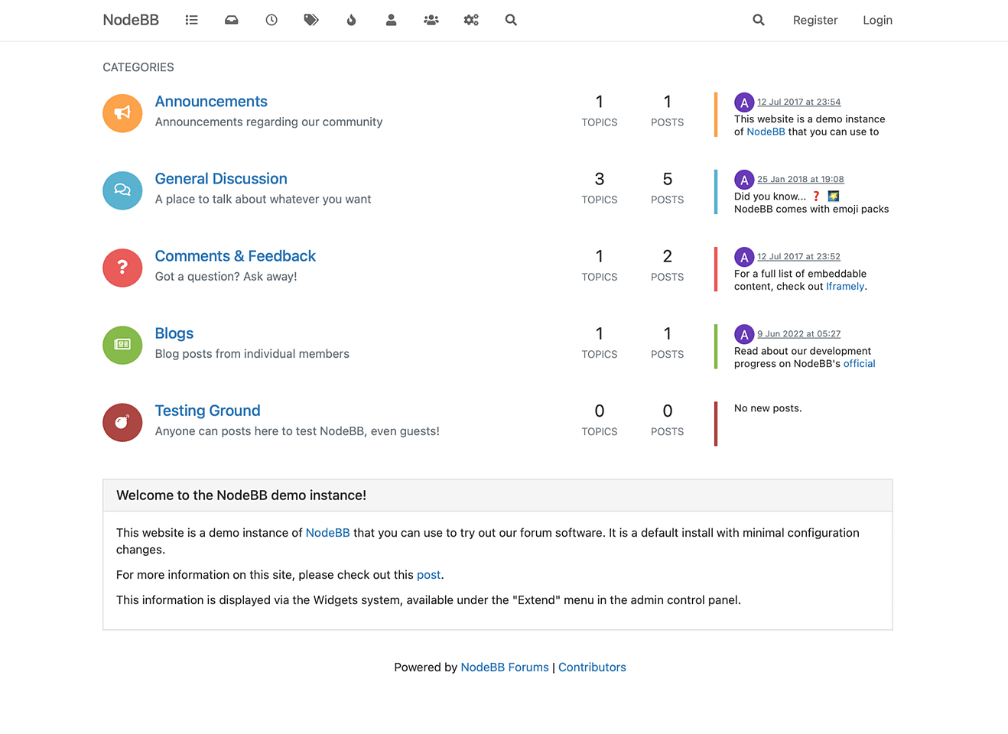Screen dimensions: 1008x734
Task: Follow the Iframely link in the teaser
Action: pyautogui.click(x=845, y=286)
